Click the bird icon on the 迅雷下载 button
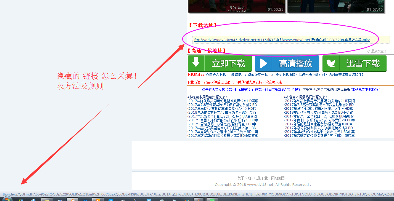 click(x=331, y=63)
